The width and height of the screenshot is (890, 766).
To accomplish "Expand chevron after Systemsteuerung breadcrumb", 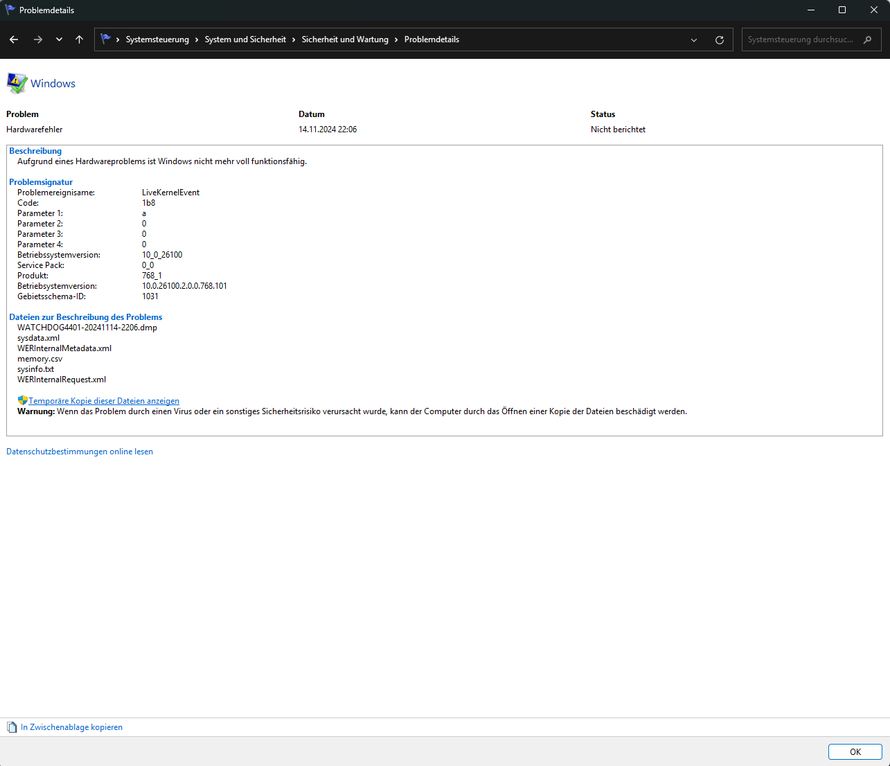I will coord(197,39).
